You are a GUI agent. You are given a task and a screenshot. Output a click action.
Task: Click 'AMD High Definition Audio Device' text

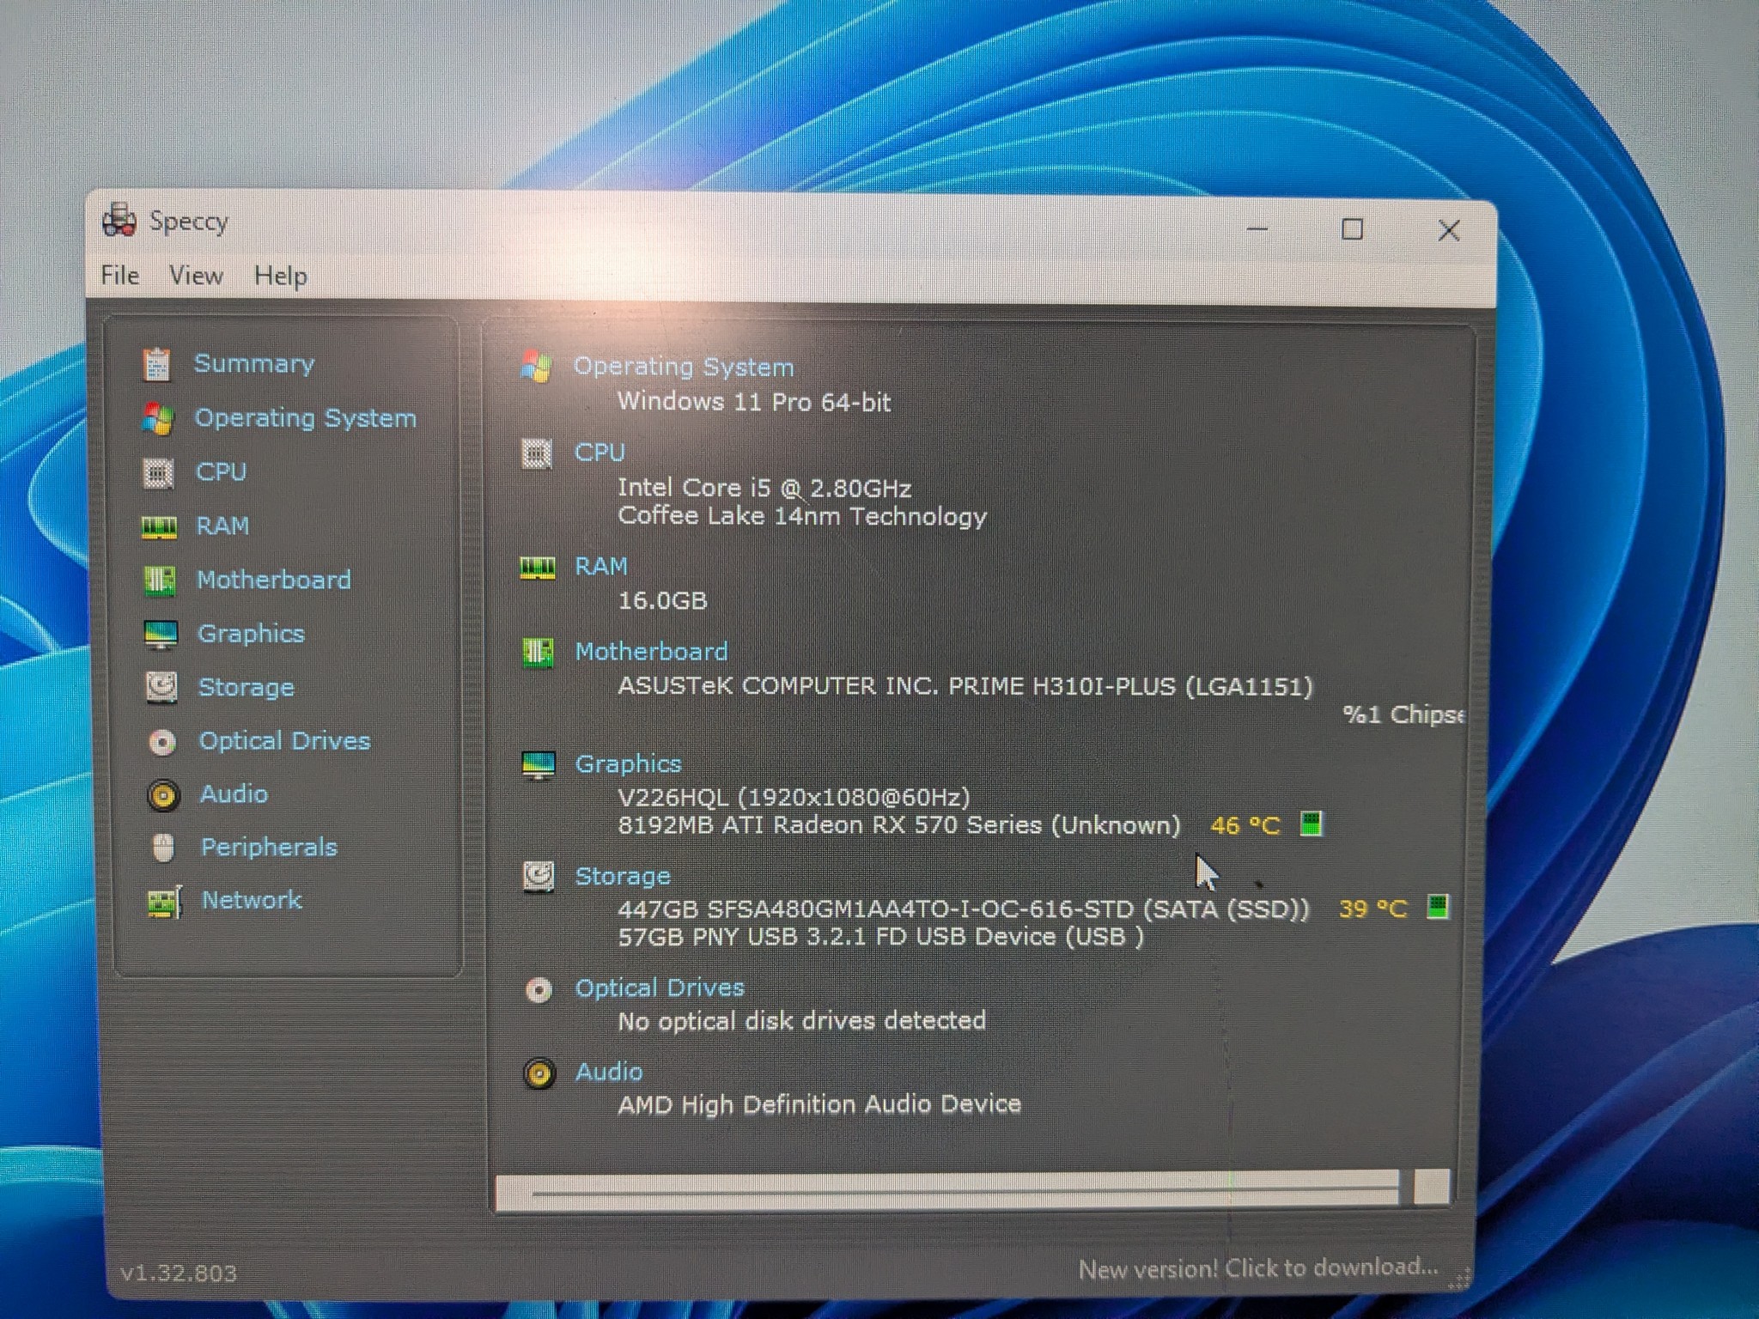click(x=819, y=1104)
